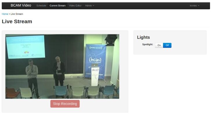This screenshot has height=115, width=212.
Task: Click the Live Stream page heading
Action: pos(17,21)
